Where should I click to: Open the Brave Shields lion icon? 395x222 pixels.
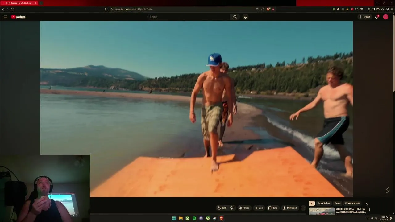click(268, 9)
